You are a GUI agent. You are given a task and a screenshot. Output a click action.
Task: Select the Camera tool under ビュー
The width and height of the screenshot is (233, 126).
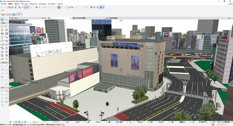pos(2,105)
